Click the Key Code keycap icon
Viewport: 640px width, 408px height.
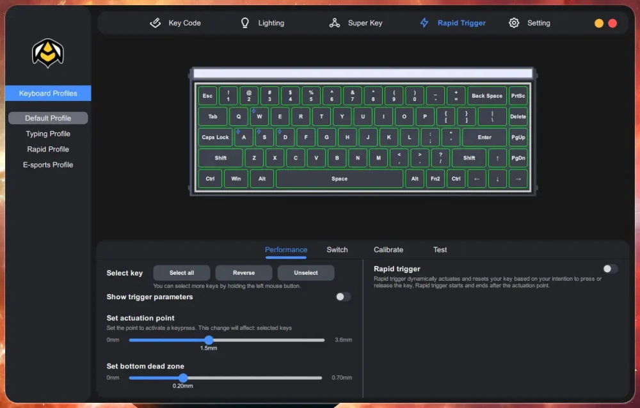(155, 23)
